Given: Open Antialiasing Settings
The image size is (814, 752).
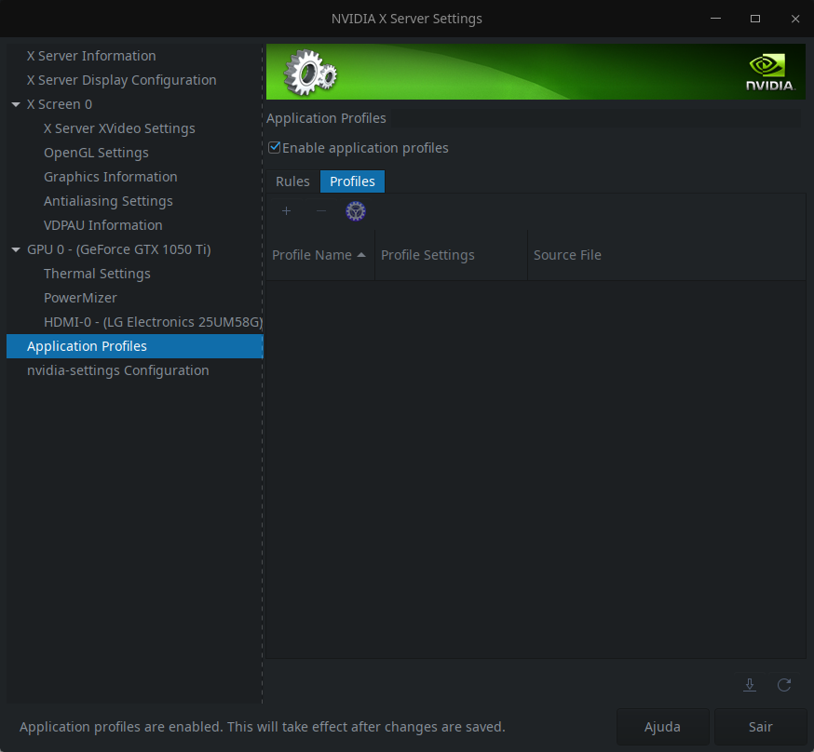Looking at the screenshot, I should pos(108,201).
